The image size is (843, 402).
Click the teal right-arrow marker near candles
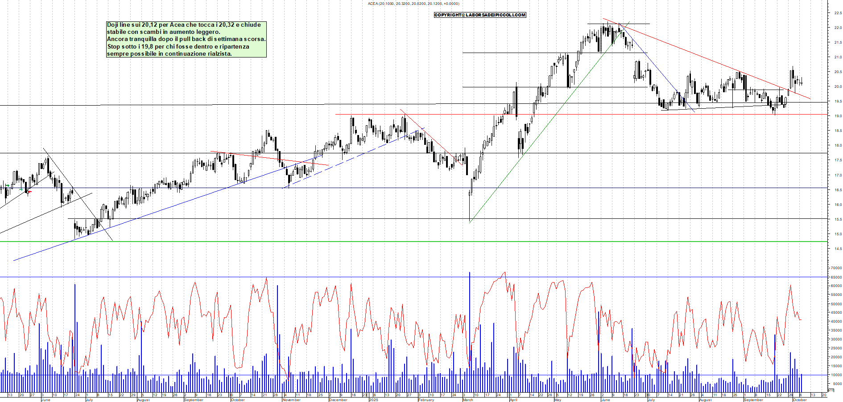click(21, 189)
